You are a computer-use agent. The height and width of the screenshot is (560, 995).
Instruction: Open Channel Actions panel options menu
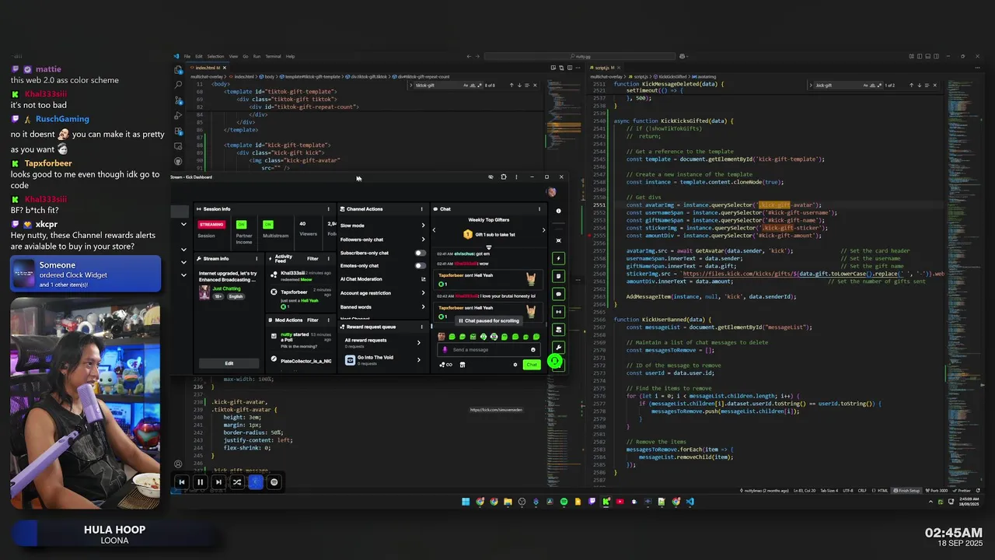click(x=422, y=209)
